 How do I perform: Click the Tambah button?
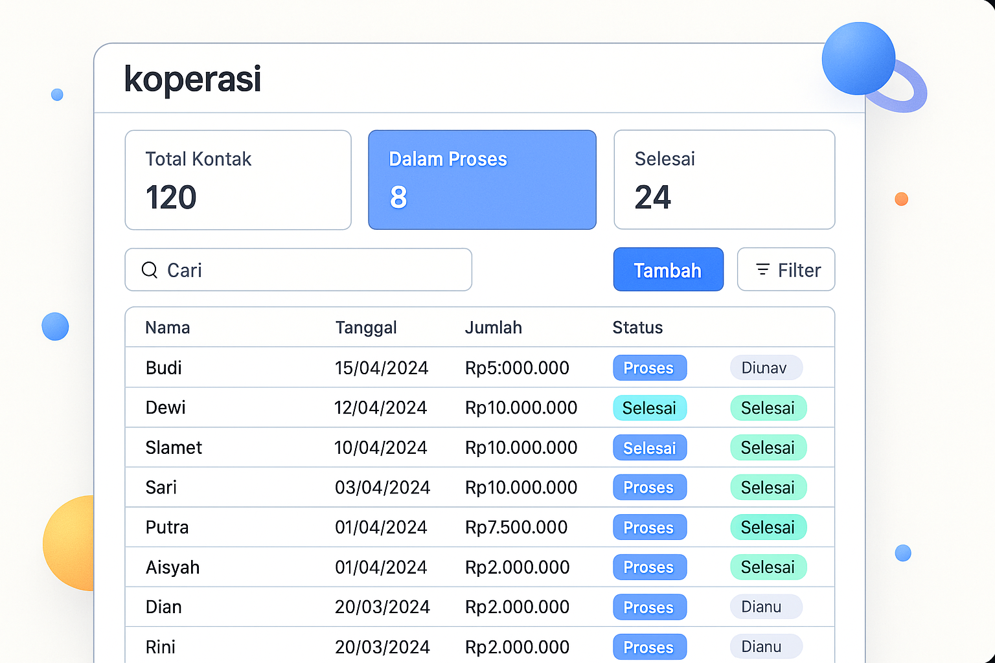[668, 269]
